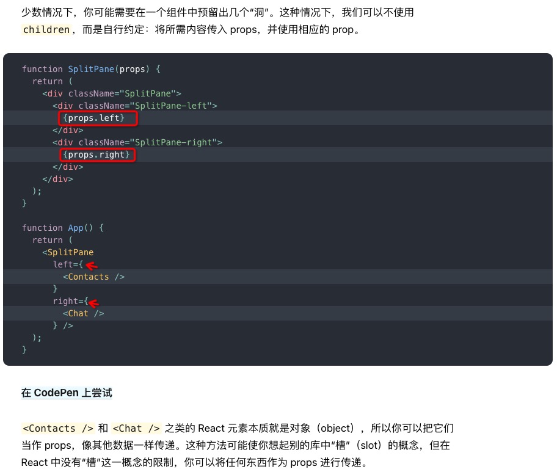This screenshot has width=557, height=472.
Task: Click the code line "function App() {"
Action: click(x=63, y=228)
